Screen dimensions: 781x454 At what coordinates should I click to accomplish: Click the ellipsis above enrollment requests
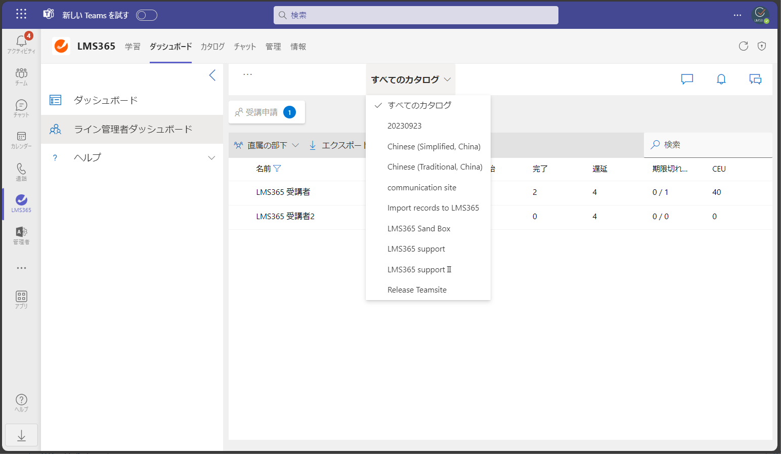[x=247, y=74]
